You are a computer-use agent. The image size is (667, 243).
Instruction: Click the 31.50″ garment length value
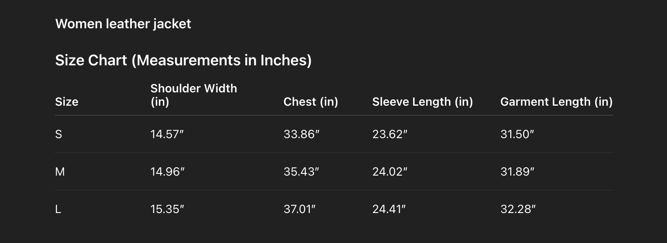[517, 134]
